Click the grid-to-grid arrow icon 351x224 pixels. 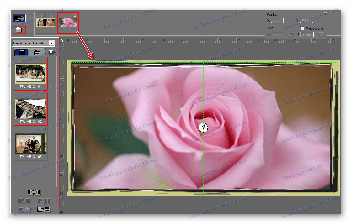[44, 201]
